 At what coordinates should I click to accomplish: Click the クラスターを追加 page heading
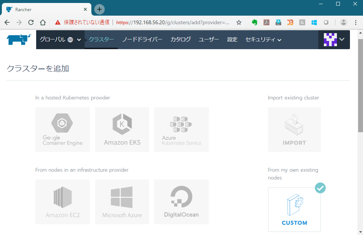point(38,69)
